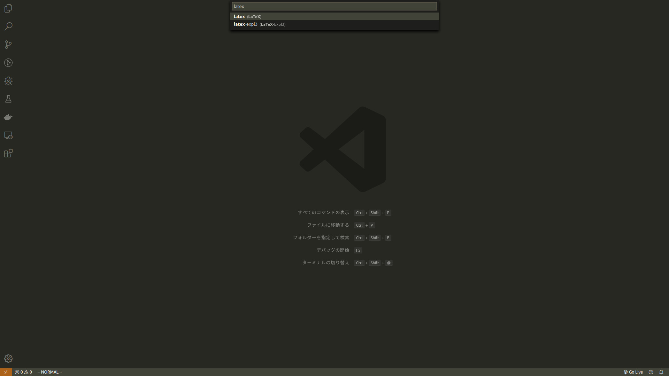Open errors and warnings status indicator
This screenshot has height=376, width=669.
[23, 372]
